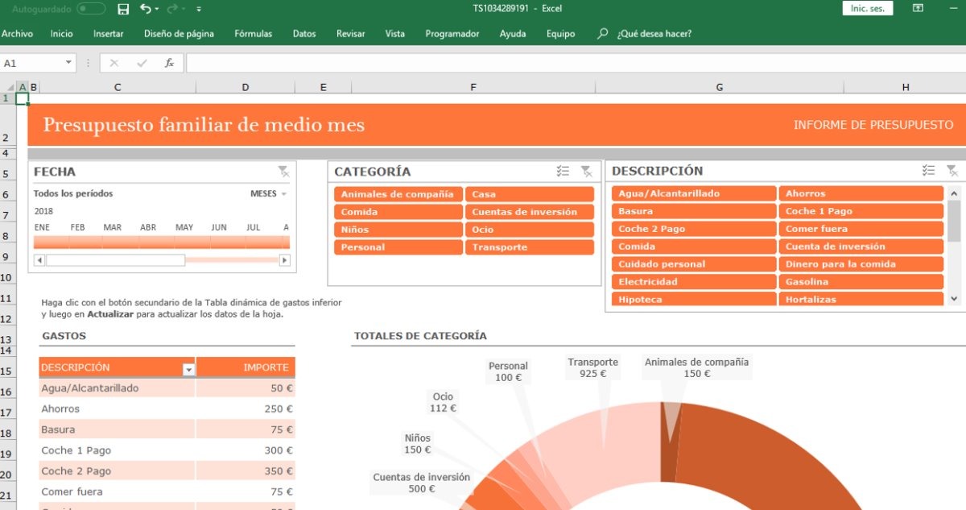Click the IMPORTE column header cell

(x=246, y=367)
